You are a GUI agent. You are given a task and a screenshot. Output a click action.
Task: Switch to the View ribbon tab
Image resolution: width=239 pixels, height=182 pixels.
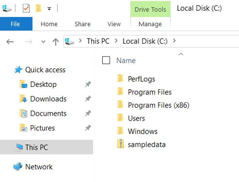[x=114, y=24]
